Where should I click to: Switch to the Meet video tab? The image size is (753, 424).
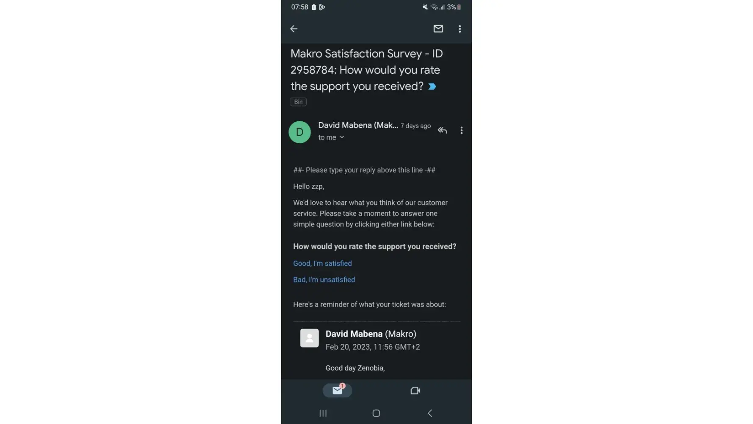click(415, 391)
